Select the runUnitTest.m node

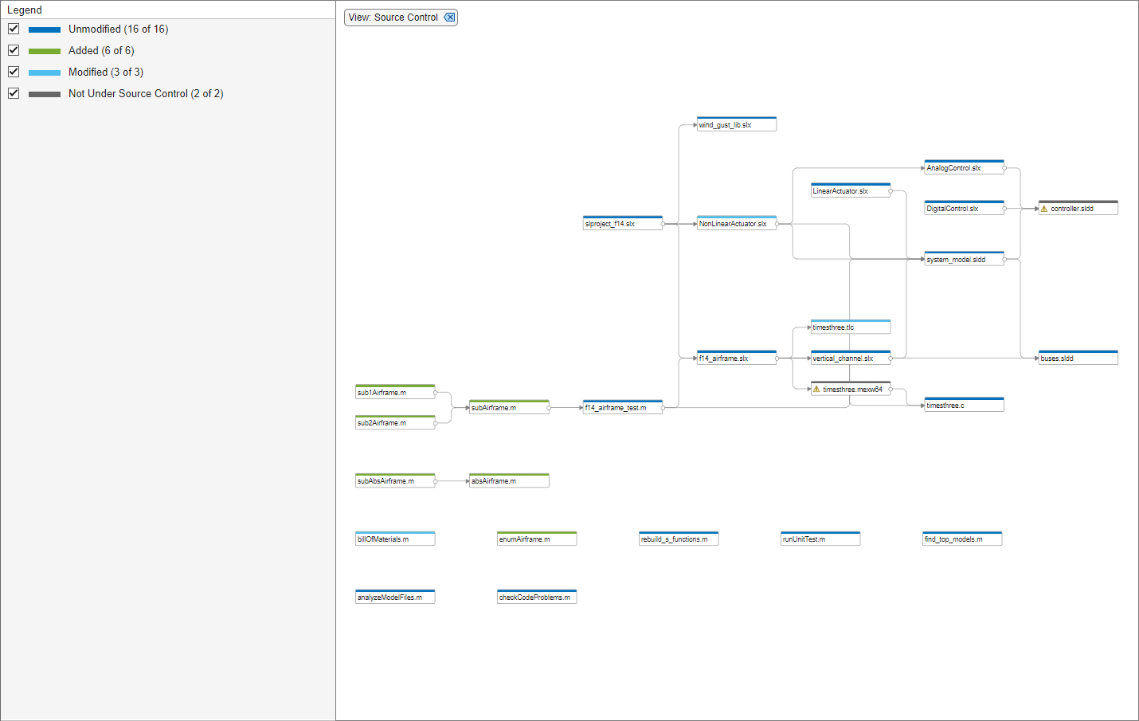820,538
